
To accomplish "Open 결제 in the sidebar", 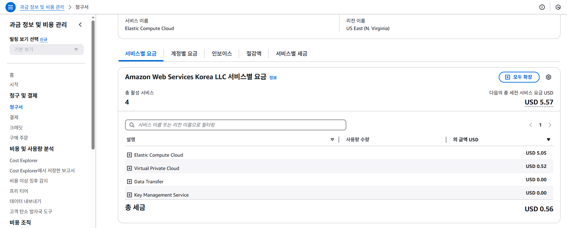I will coord(14,117).
